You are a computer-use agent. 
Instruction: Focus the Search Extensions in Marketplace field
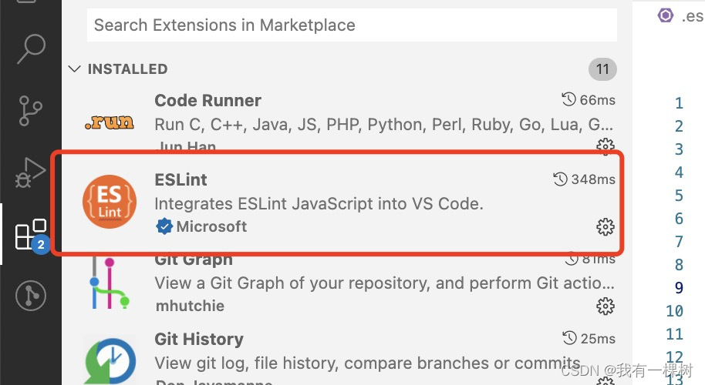pyautogui.click(x=352, y=25)
